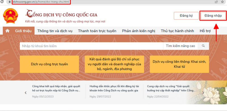Viewport: 227px width, 111px height.
Task: Open news Công khai kết quả tiếp nhận
Action: click(x=56, y=88)
